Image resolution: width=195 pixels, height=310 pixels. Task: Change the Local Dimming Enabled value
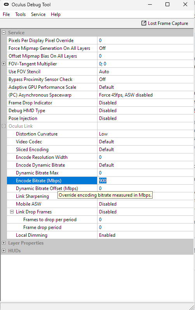click(145, 235)
